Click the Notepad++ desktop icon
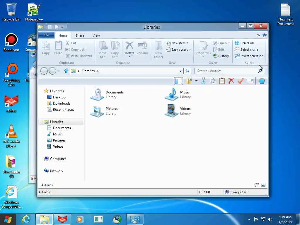The image size is (300, 225). (x=34, y=12)
